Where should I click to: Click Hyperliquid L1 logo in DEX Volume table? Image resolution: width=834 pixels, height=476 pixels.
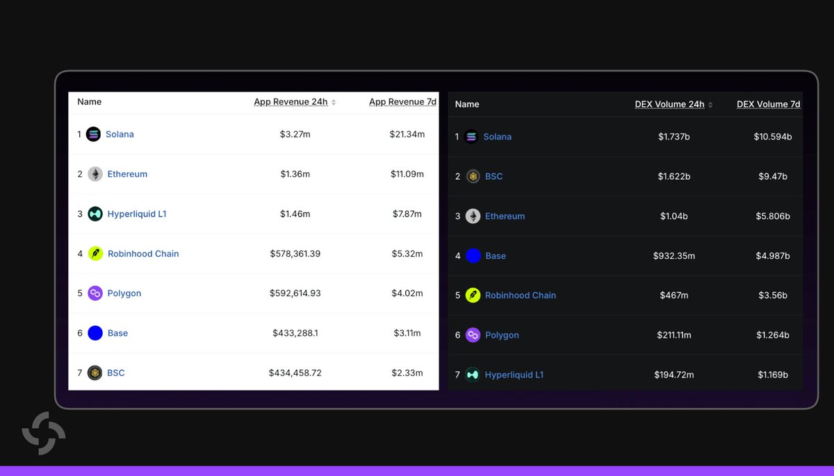473,375
